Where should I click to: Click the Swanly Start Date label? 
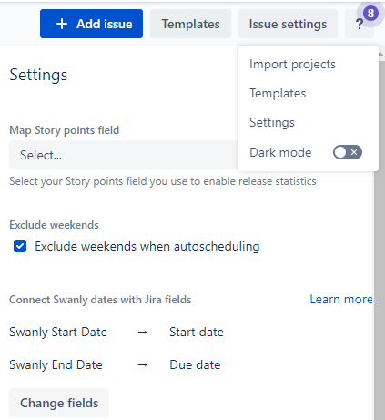pos(58,332)
